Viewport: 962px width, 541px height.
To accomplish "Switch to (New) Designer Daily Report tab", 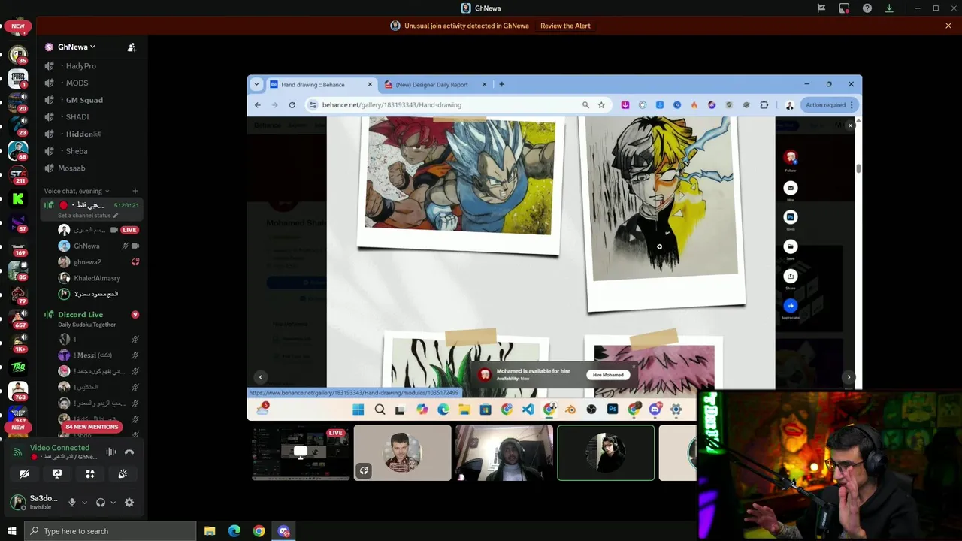I will [435, 85].
